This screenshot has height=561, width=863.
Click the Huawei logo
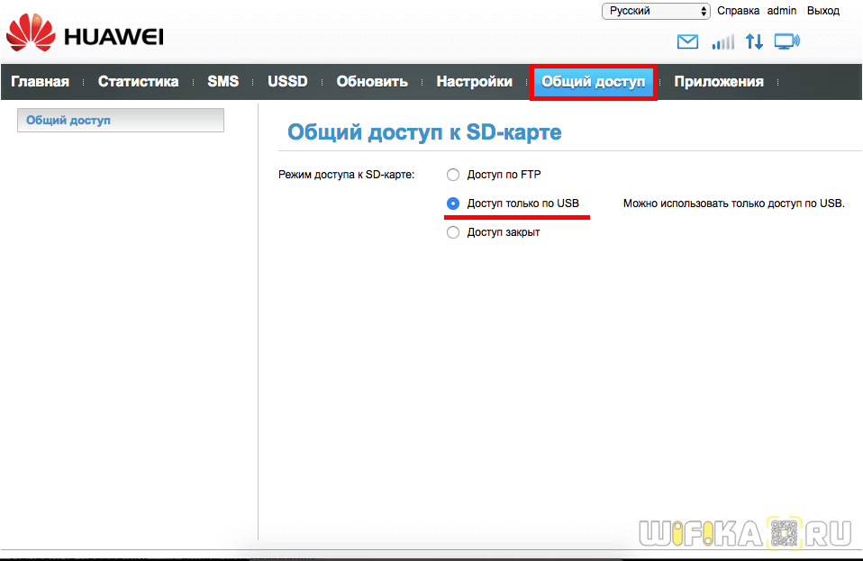[x=85, y=36]
